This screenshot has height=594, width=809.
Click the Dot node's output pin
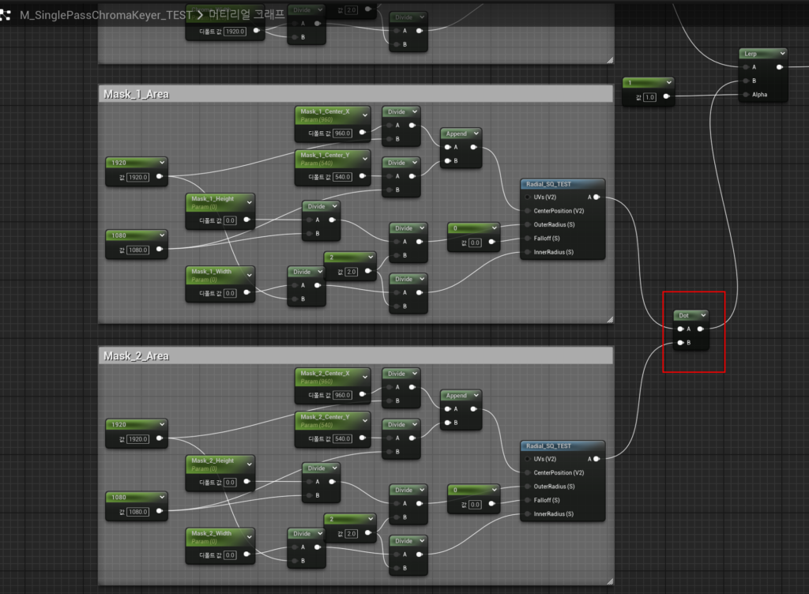pos(700,329)
